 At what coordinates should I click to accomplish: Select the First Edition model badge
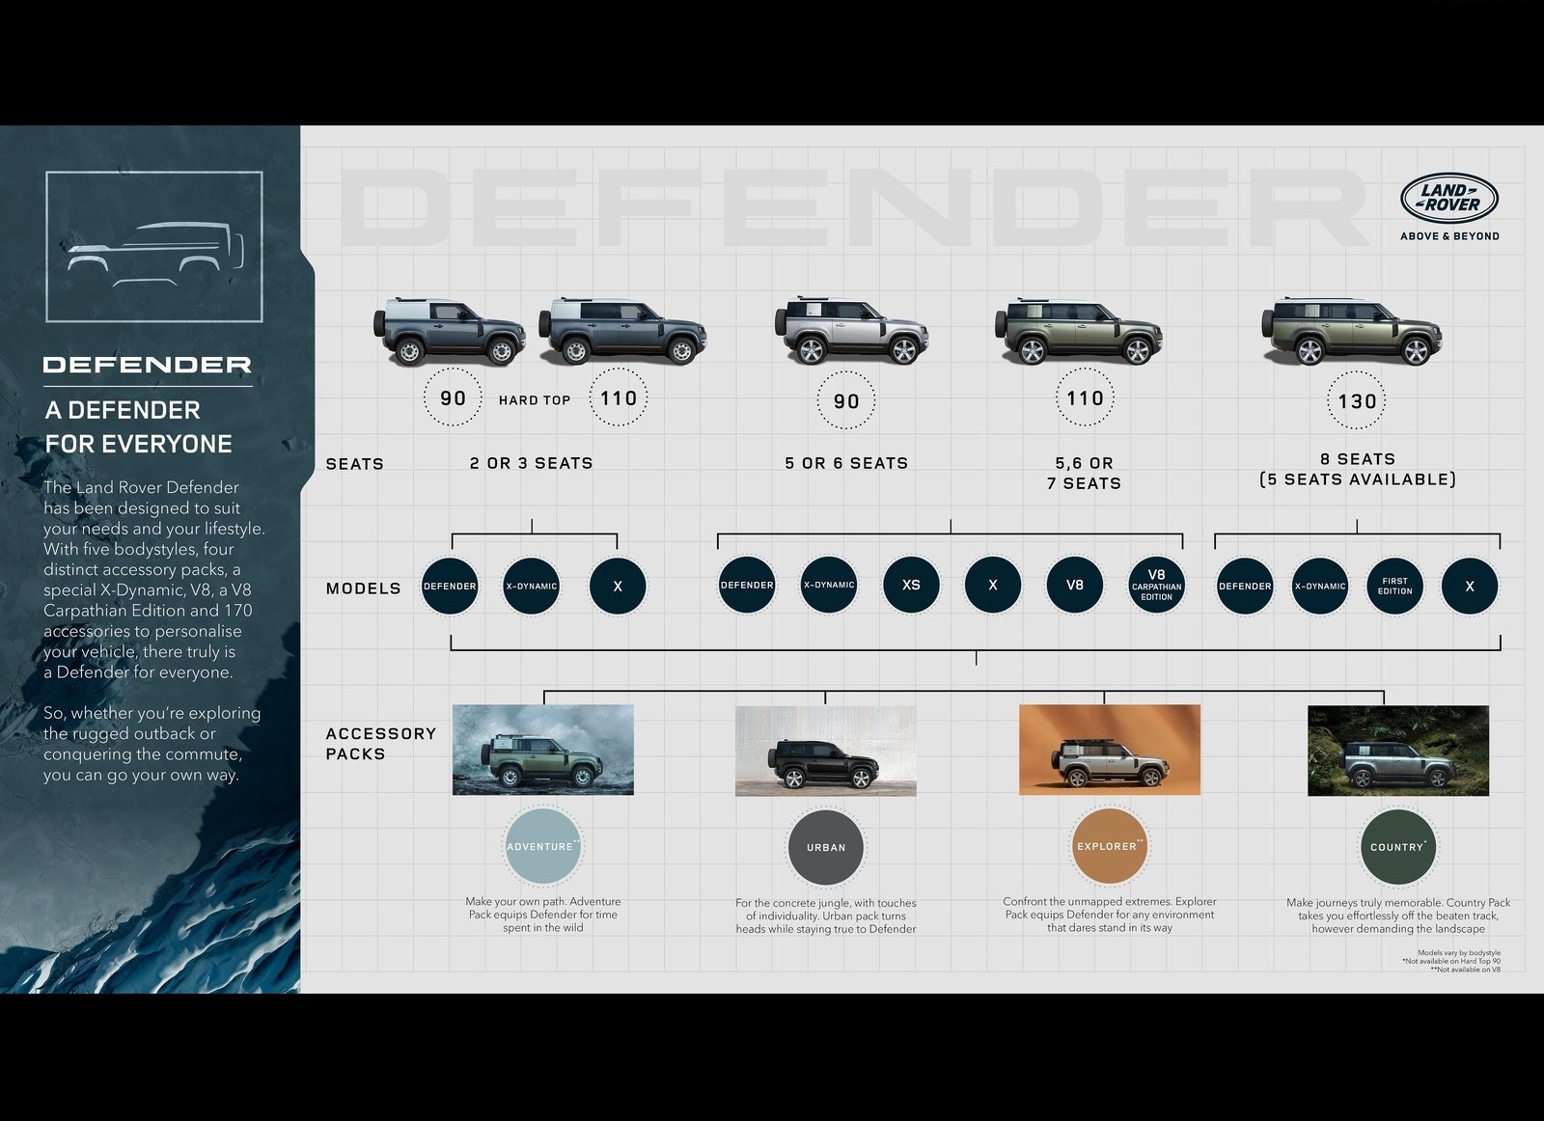1395,586
